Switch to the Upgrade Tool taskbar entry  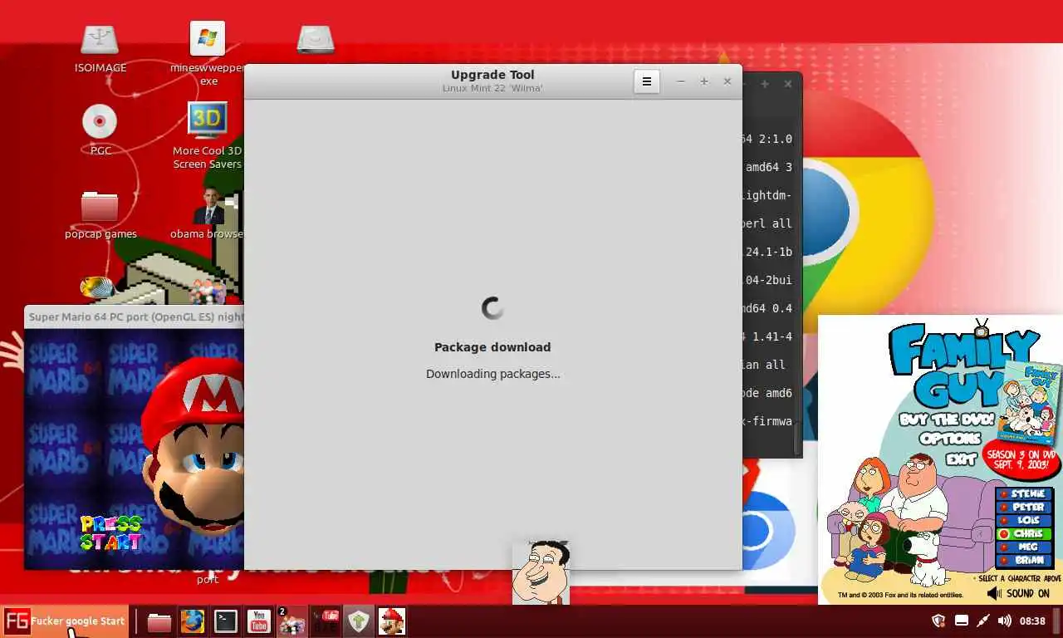click(x=359, y=621)
